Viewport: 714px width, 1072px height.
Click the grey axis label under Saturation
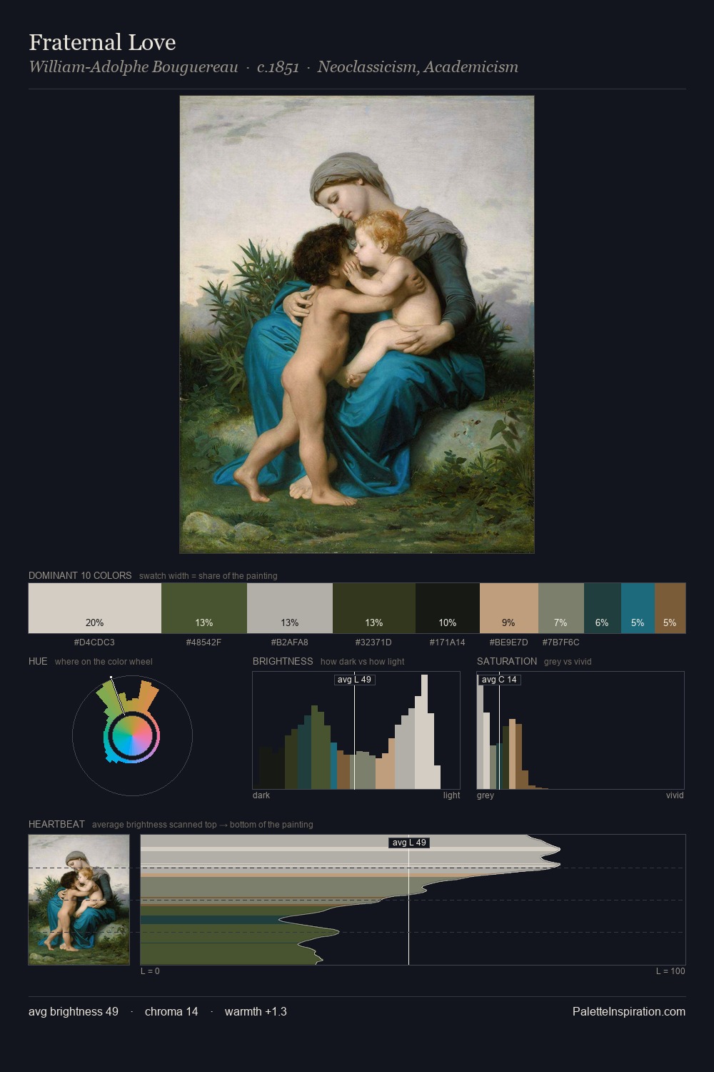click(x=486, y=795)
